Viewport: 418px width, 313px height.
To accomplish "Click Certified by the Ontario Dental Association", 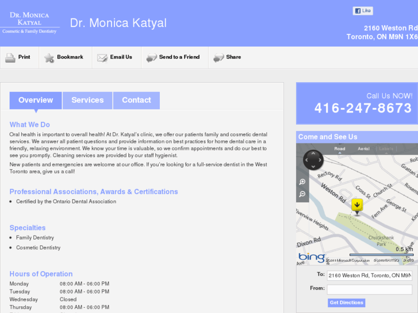I will pyautogui.click(x=66, y=202).
